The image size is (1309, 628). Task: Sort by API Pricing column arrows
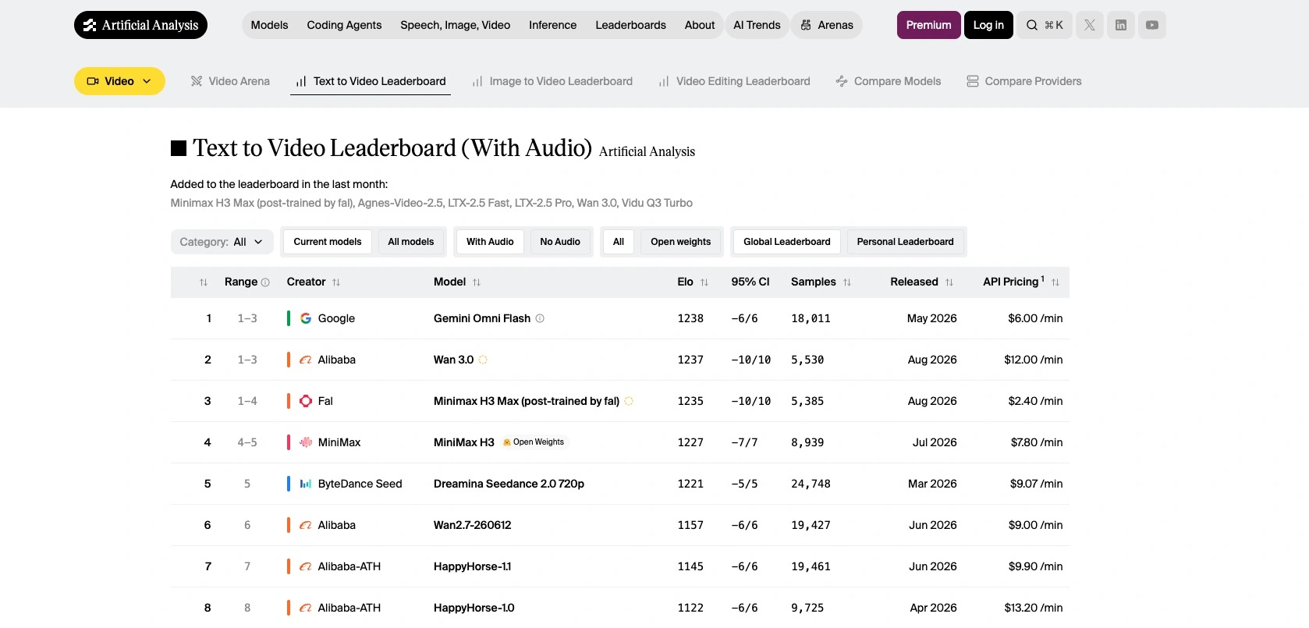1055,282
